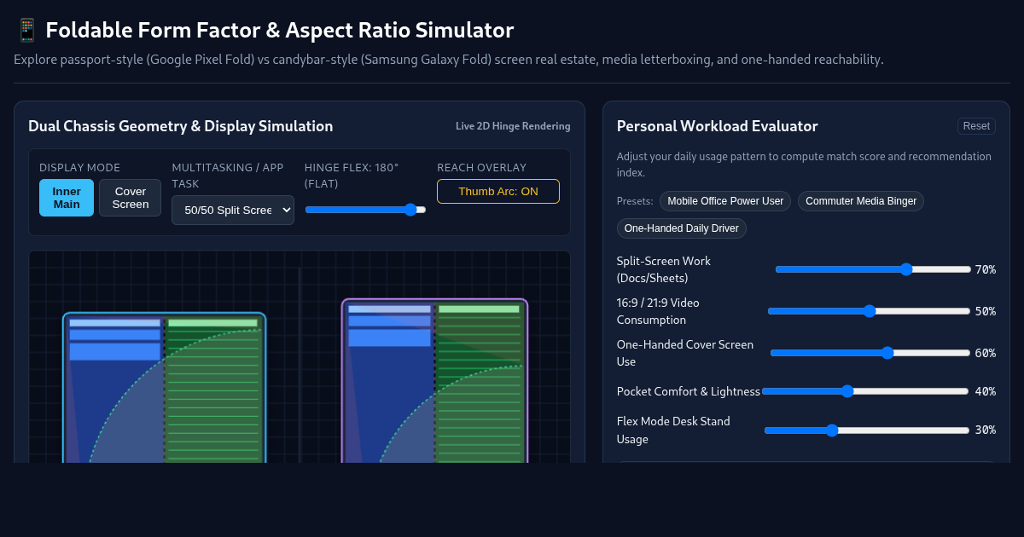Toggle the Thumb Arc: ON button
This screenshot has width=1024, height=537.
498,192
